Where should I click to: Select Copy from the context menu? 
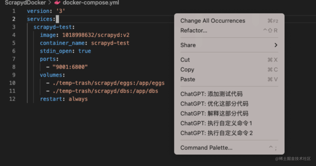(x=187, y=70)
